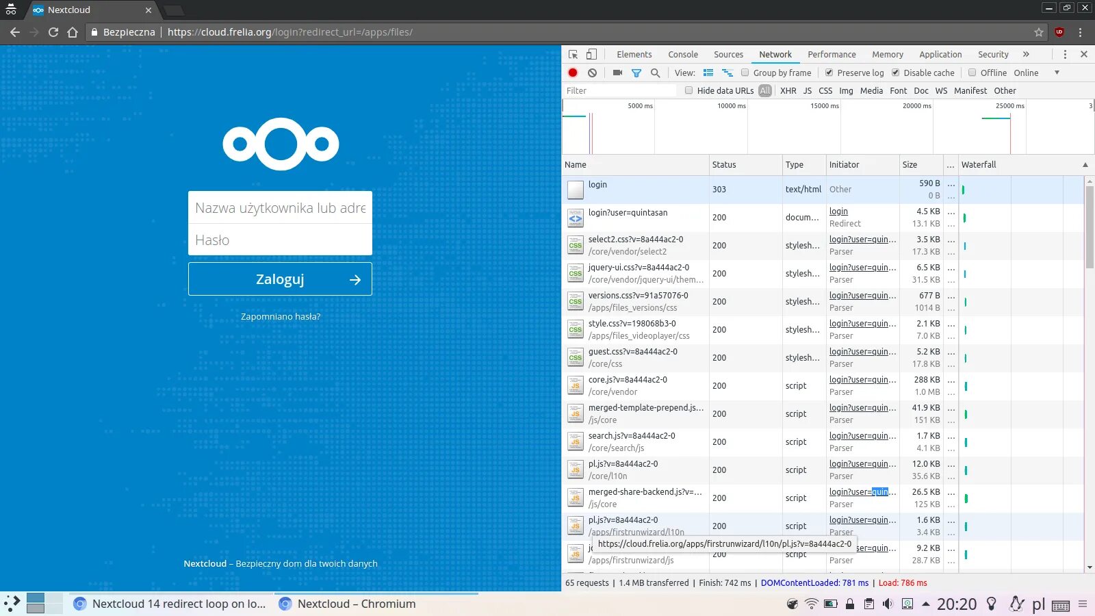
Task: Tick the Offline checkbox
Action: [972, 73]
